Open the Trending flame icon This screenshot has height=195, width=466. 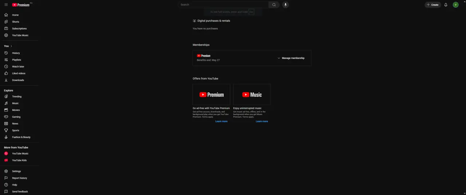click(x=6, y=96)
